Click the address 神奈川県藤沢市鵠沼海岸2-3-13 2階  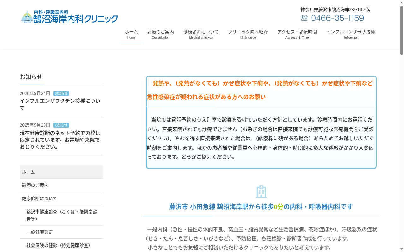[x=335, y=9]
